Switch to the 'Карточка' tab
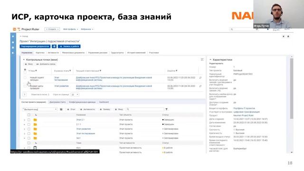Screen dimensions: 304x171 [x=40, y=53]
